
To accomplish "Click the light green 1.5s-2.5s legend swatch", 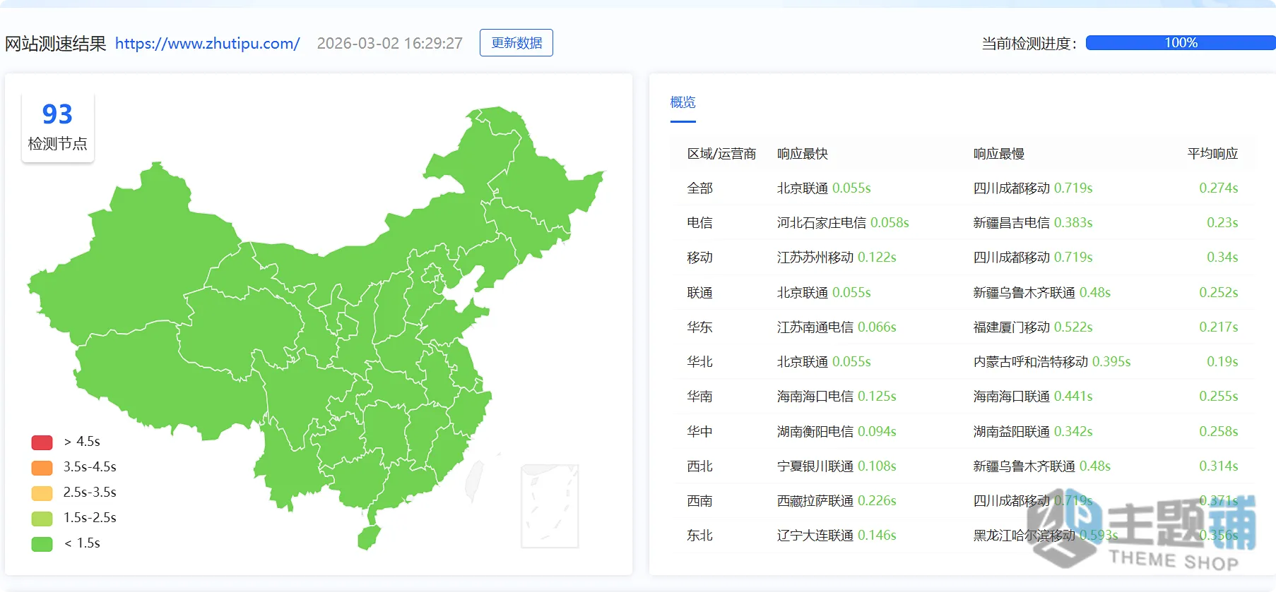I will (x=42, y=518).
